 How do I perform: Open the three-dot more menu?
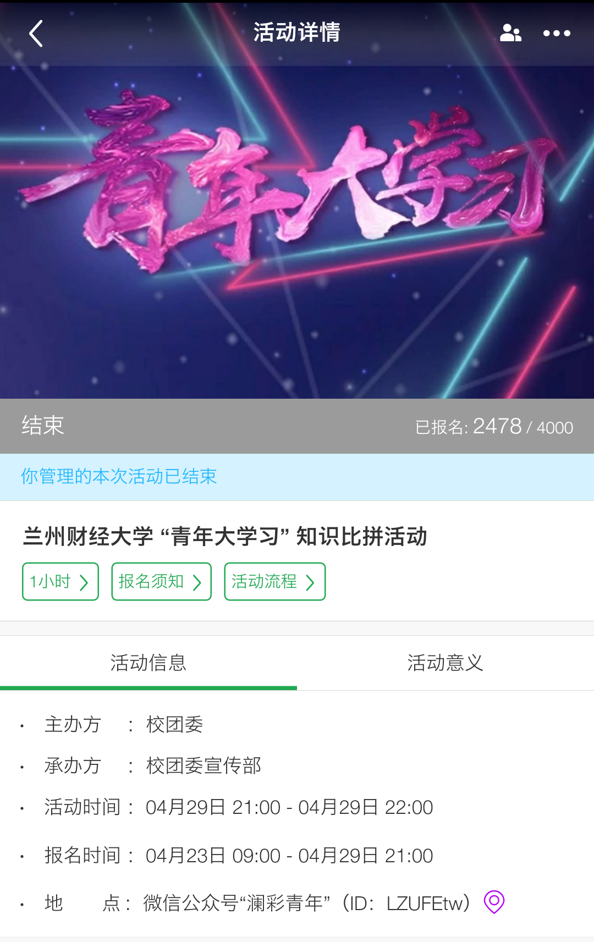tap(557, 33)
